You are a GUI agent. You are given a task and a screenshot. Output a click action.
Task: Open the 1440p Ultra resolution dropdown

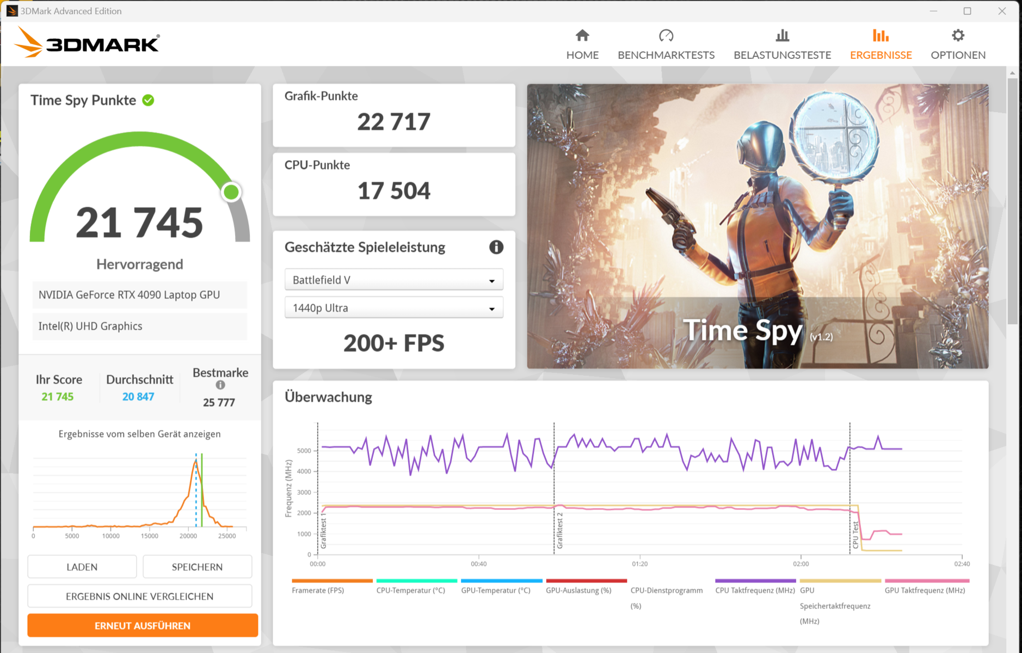point(393,308)
